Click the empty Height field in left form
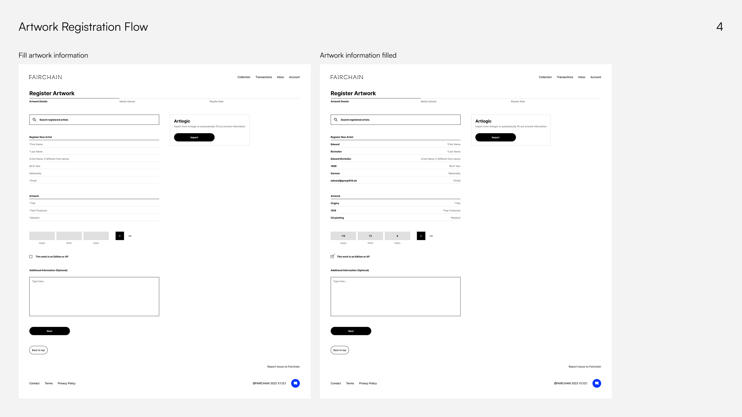Image resolution: width=742 pixels, height=417 pixels. tap(42, 236)
